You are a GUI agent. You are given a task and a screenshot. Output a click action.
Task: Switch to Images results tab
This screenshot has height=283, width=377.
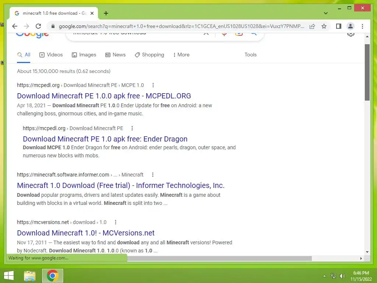84,55
